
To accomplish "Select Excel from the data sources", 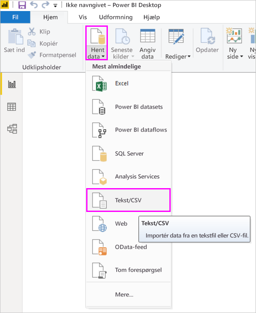I will coord(129,83).
